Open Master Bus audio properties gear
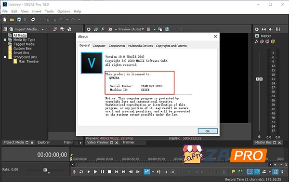The height and width of the screenshot is (182, 289). (x=257, y=29)
